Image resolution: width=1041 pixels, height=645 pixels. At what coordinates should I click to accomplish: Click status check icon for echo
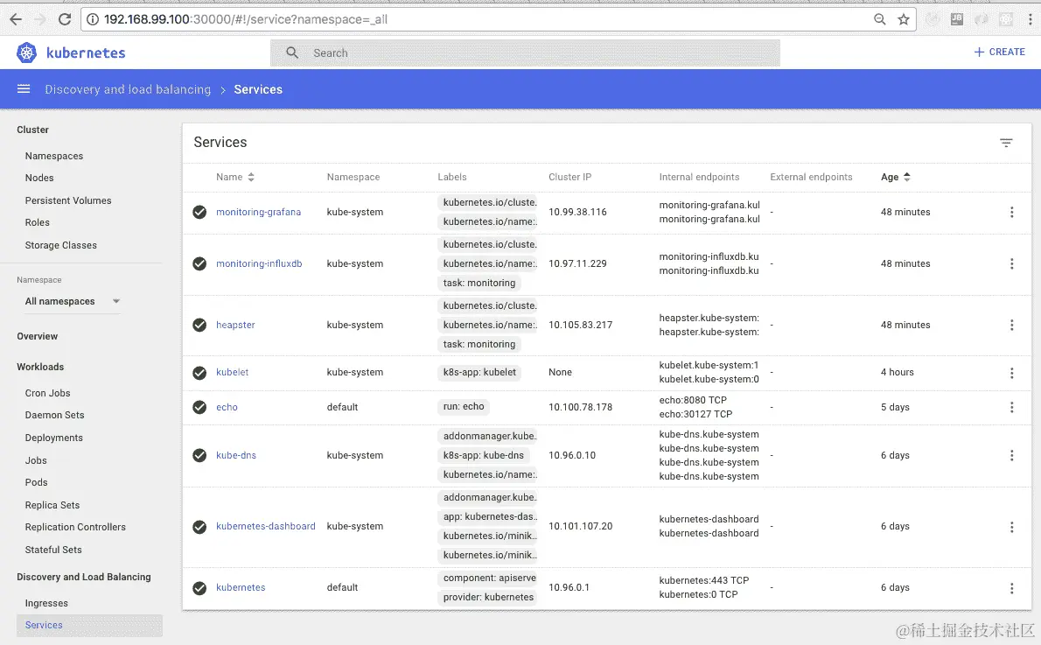pos(199,407)
